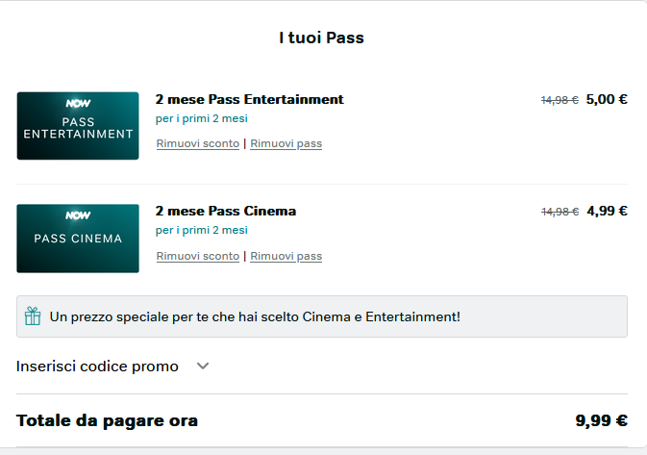Open the Pass Entertainment thumbnail
Screen dimensions: 647x455
78,126
